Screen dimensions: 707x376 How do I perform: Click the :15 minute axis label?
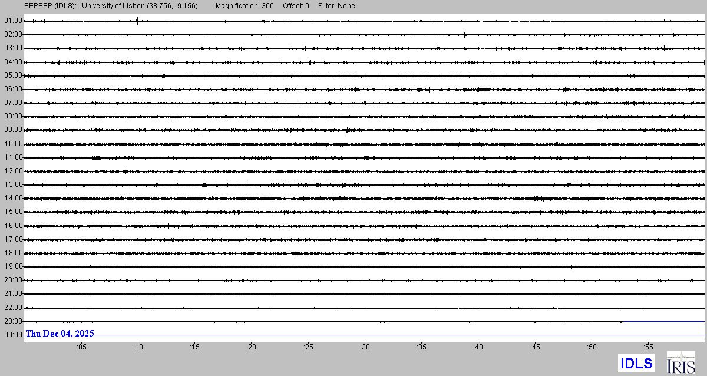[x=194, y=347]
